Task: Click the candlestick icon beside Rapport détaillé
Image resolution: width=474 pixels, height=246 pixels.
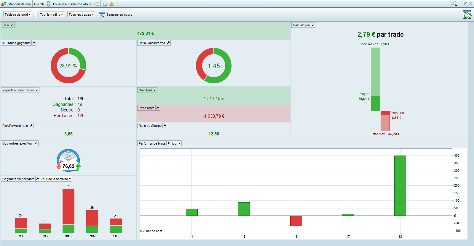Action: click(4, 4)
